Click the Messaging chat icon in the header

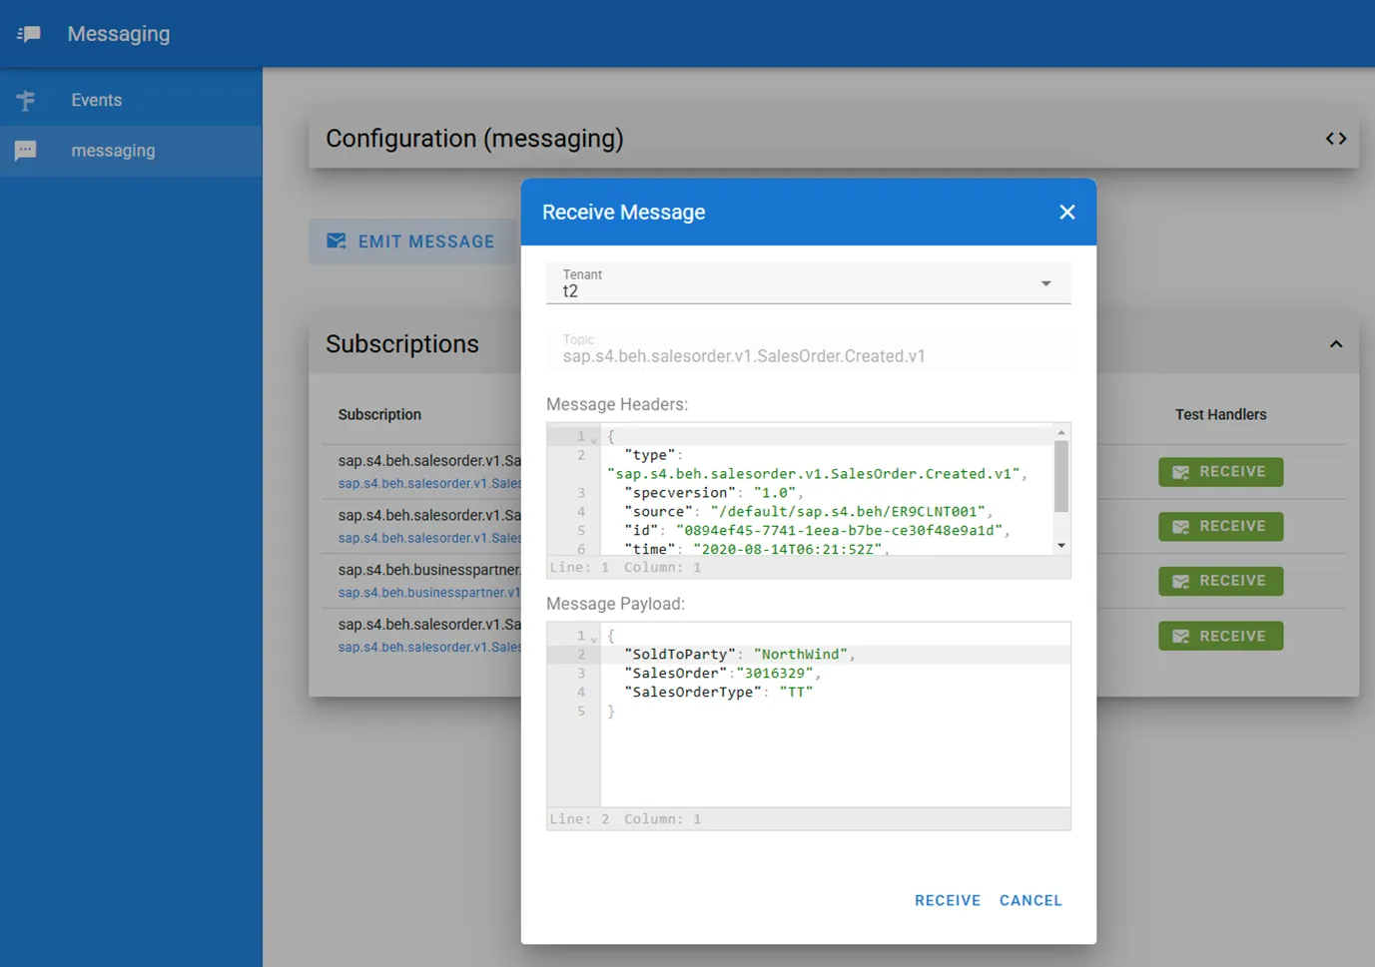[x=28, y=33]
